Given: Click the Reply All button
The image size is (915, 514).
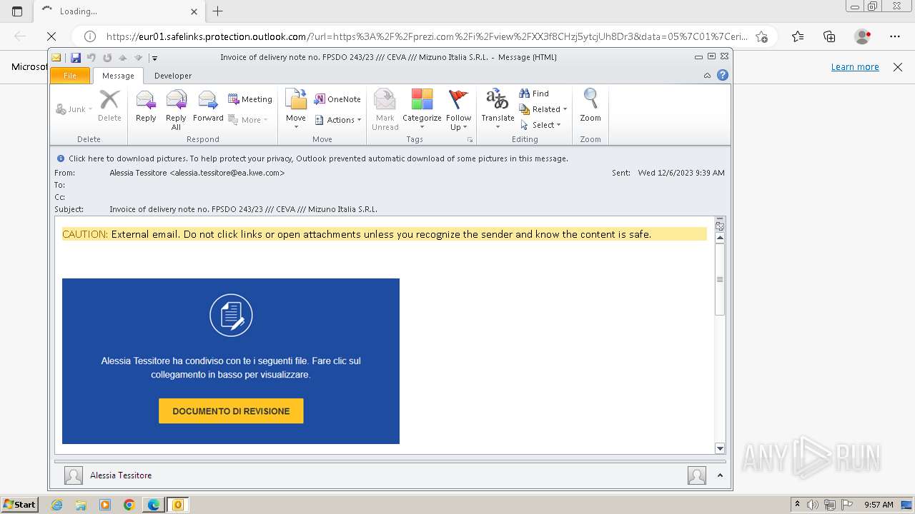Looking at the screenshot, I should click(x=176, y=109).
